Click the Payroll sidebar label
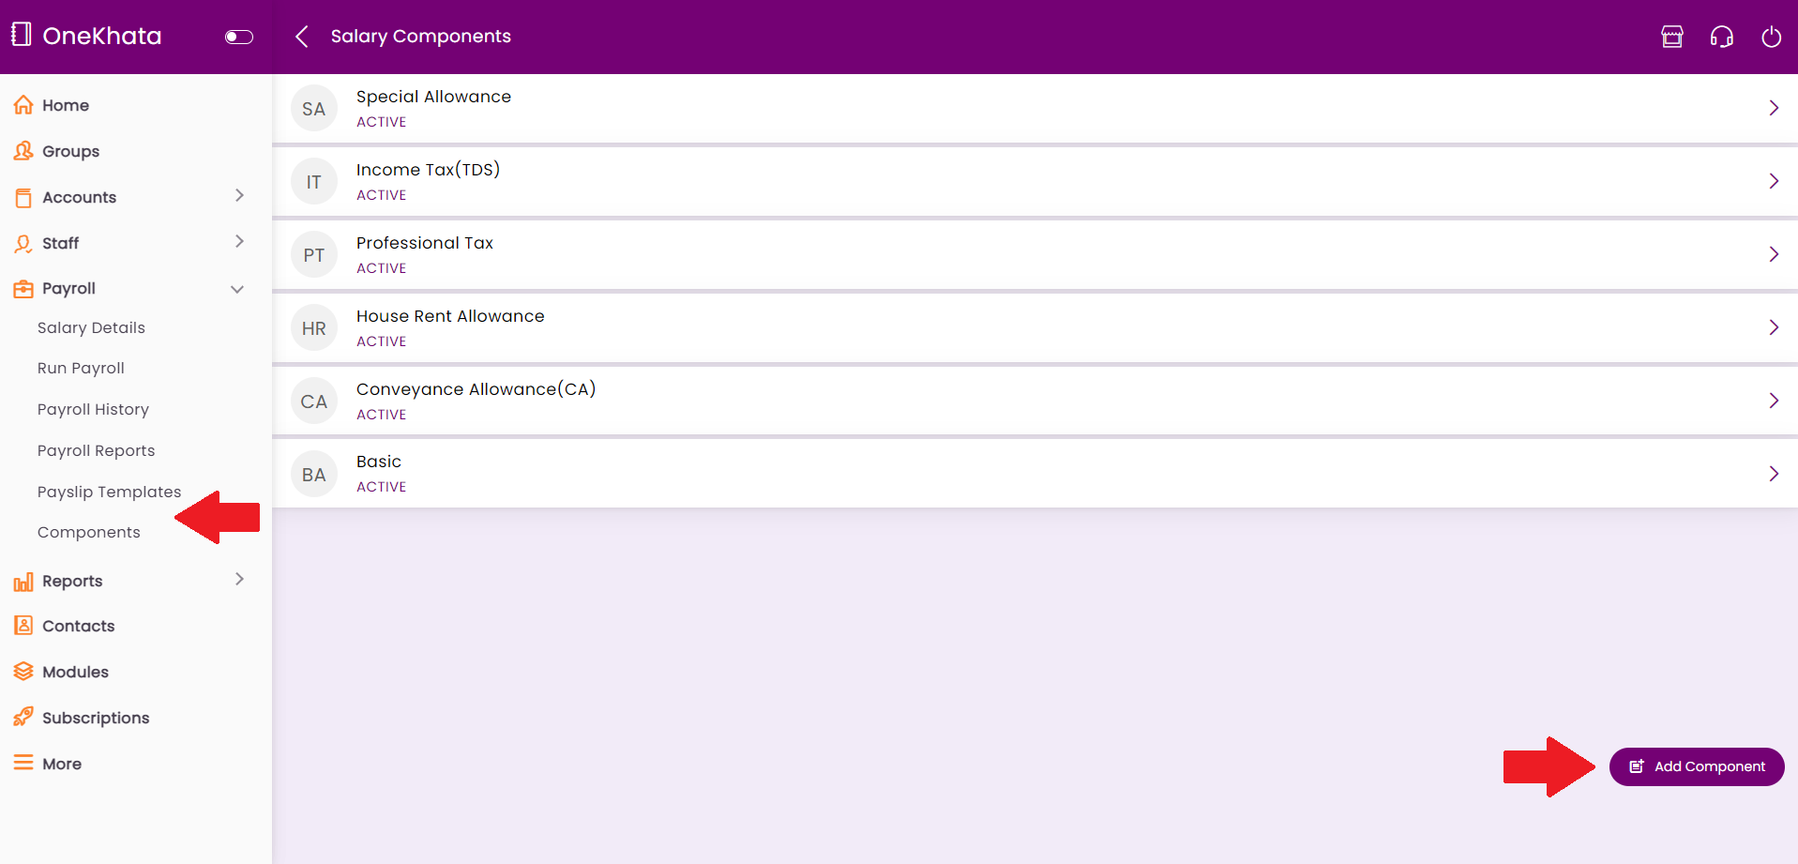This screenshot has height=864, width=1798. 68,289
